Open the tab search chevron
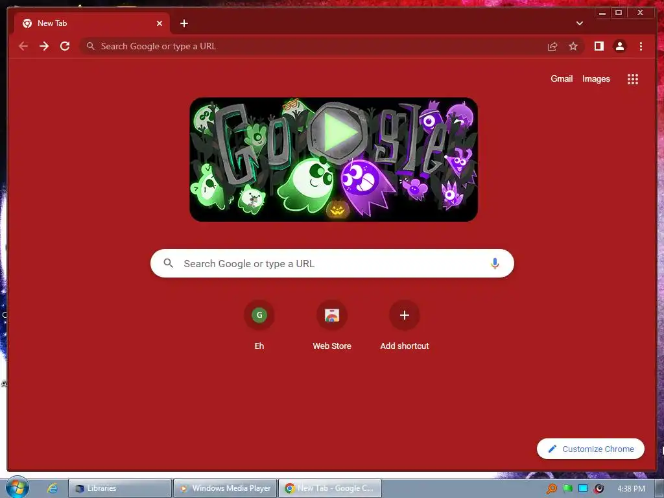Image resolution: width=664 pixels, height=498 pixels. [579, 23]
